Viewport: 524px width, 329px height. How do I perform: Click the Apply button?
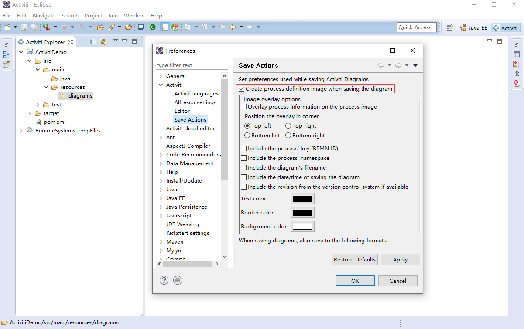point(400,259)
